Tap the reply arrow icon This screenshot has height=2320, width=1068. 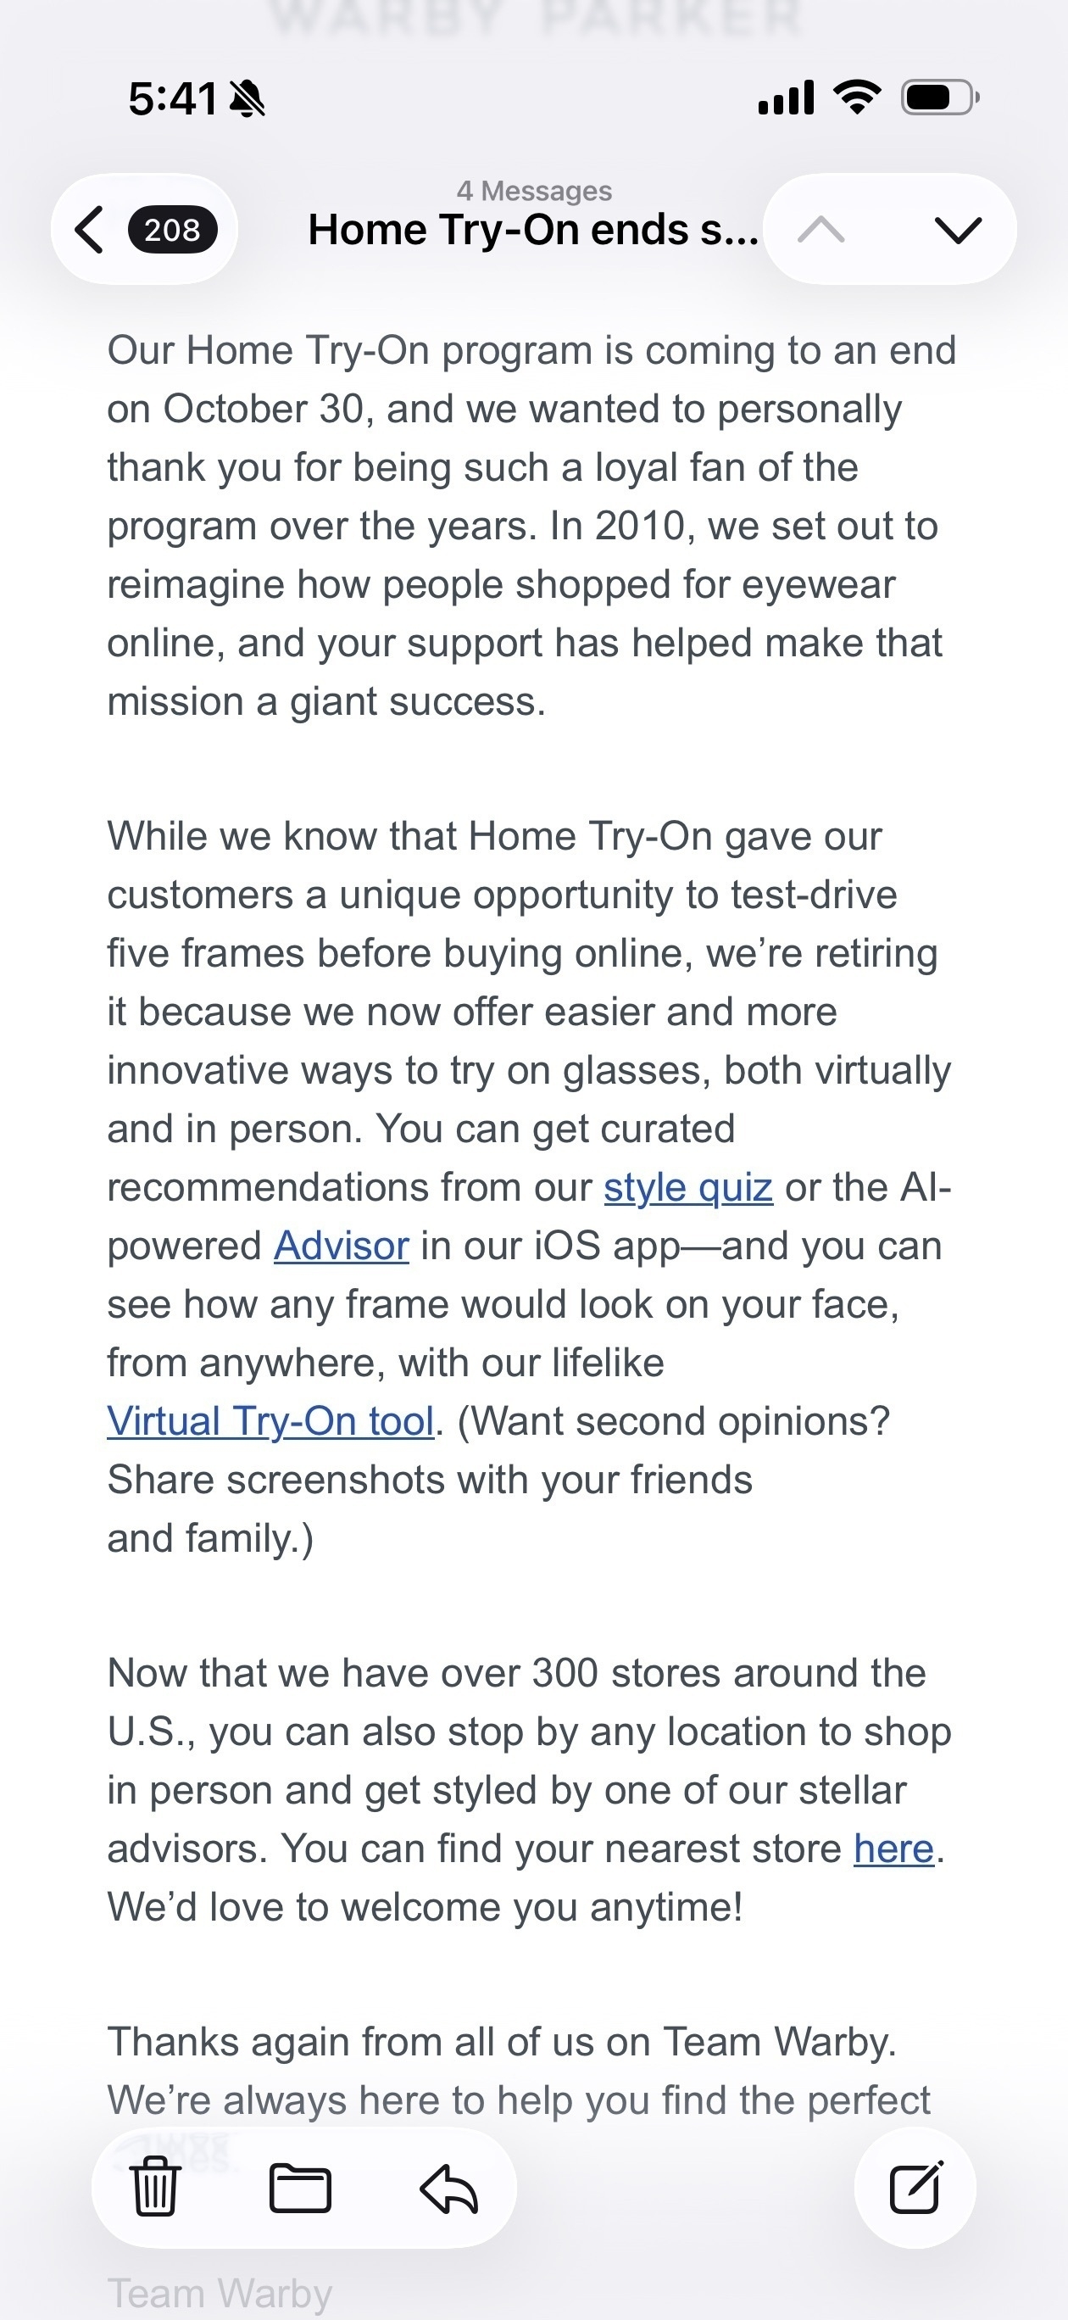[448, 2189]
